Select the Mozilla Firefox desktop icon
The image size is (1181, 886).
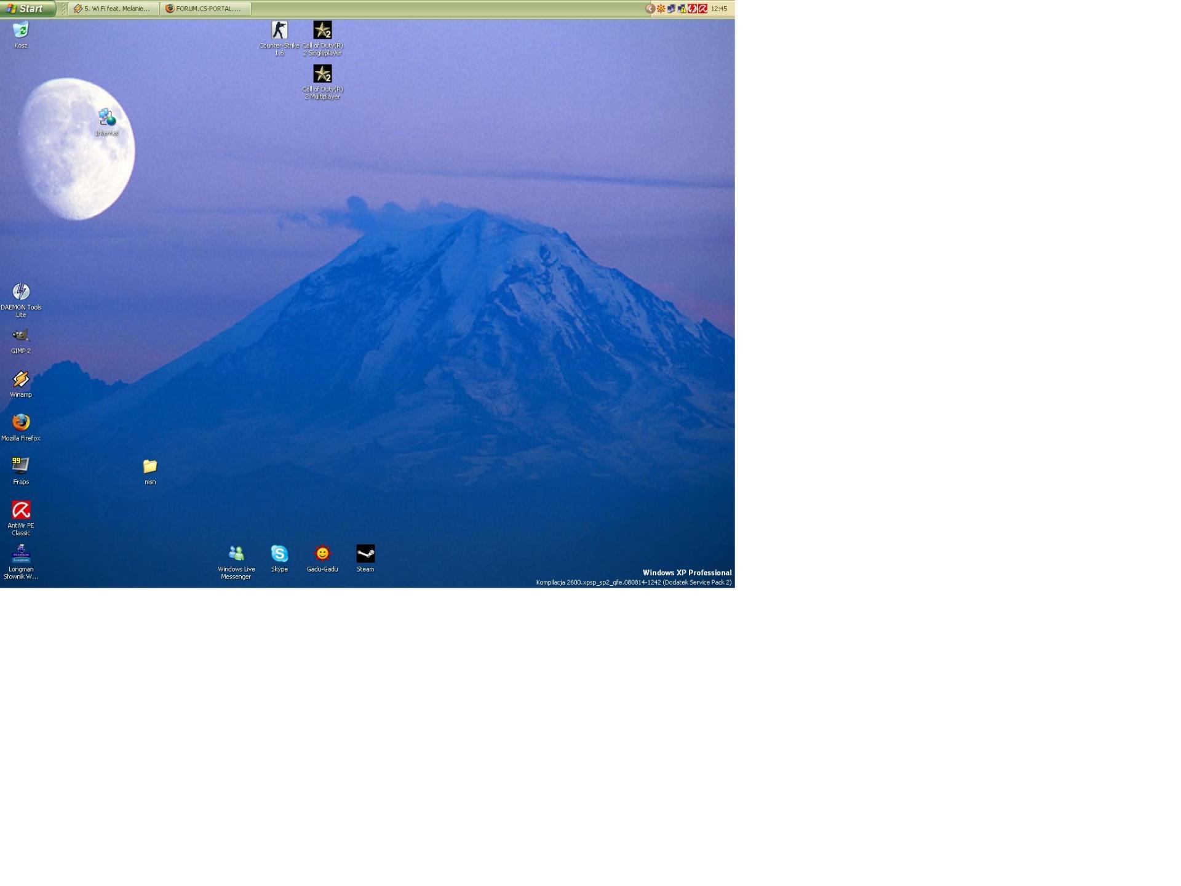21,428
